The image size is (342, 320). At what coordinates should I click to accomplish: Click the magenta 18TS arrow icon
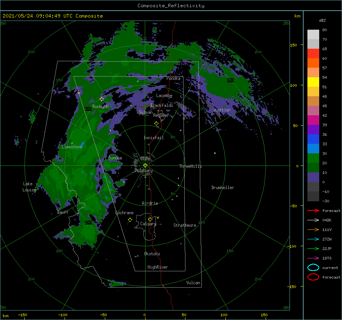point(313,258)
